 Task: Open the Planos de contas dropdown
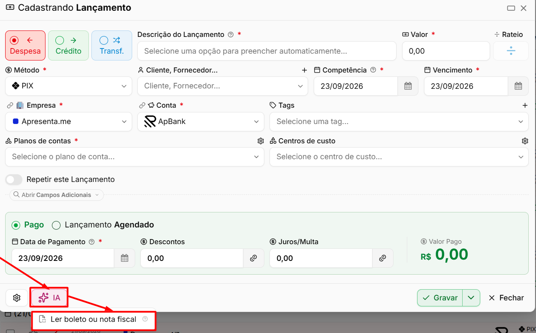click(x=135, y=157)
